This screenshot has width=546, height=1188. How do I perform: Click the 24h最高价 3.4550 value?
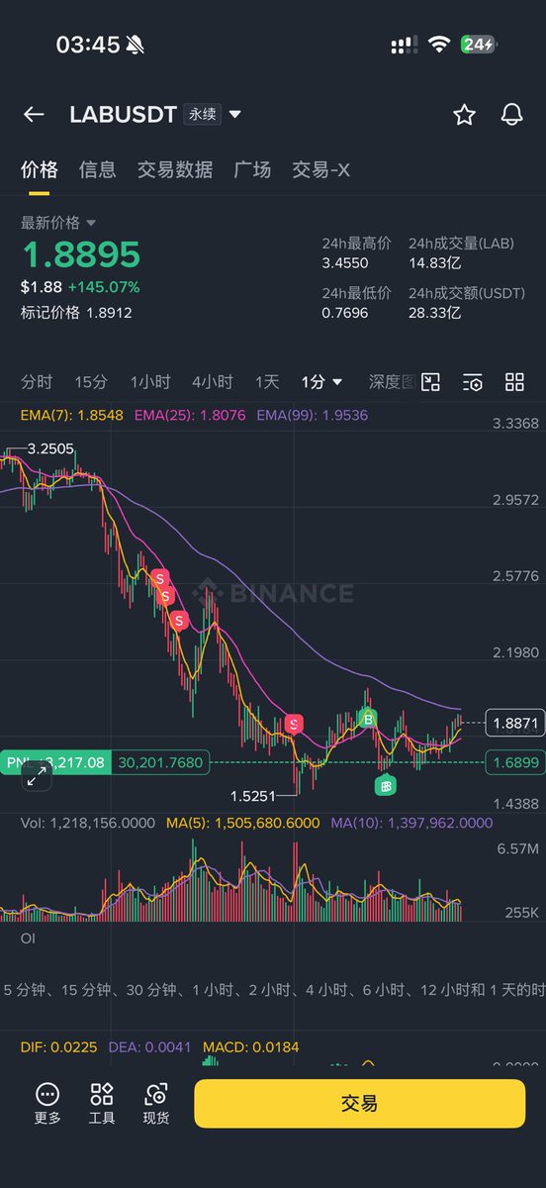(345, 263)
